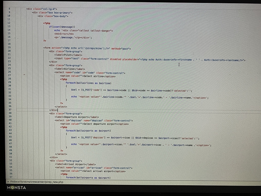Click the input type="text" placeholder line

pos(150,59)
